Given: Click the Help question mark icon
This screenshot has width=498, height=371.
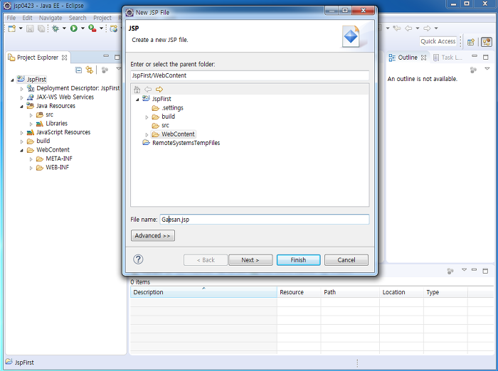Looking at the screenshot, I should click(138, 259).
